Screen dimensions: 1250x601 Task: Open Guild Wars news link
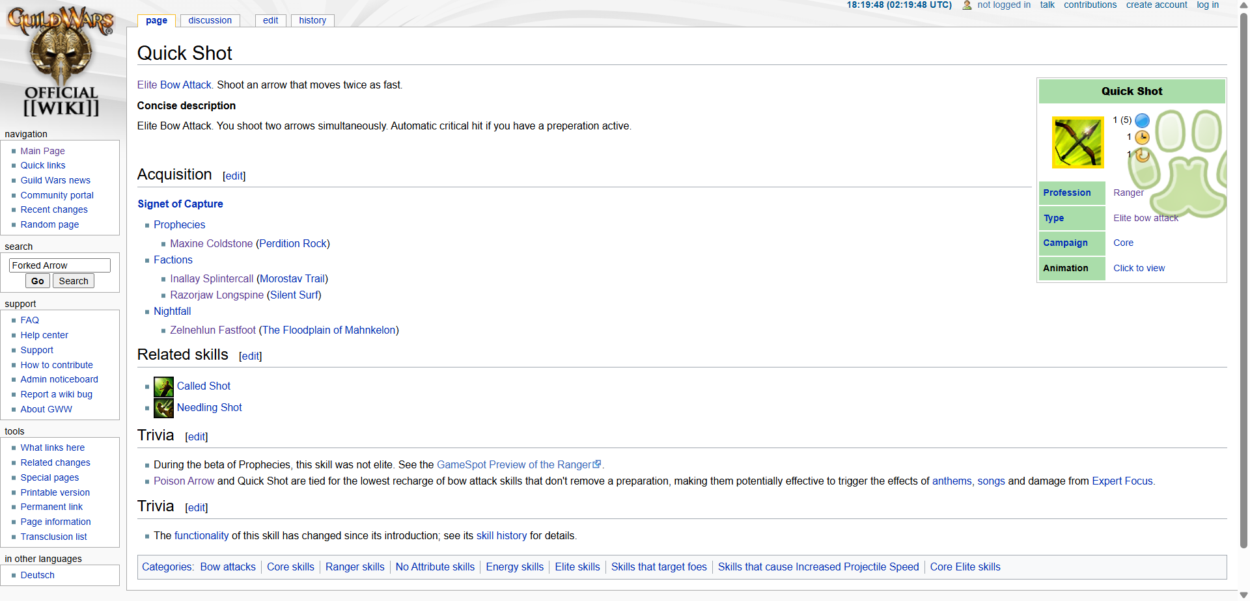coord(55,180)
